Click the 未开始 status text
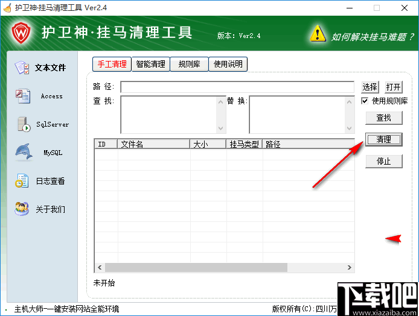Screen dimensions: 419x316 [104, 283]
